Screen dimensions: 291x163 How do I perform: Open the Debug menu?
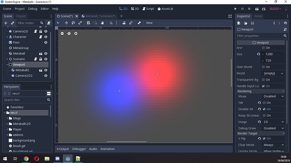32,9
